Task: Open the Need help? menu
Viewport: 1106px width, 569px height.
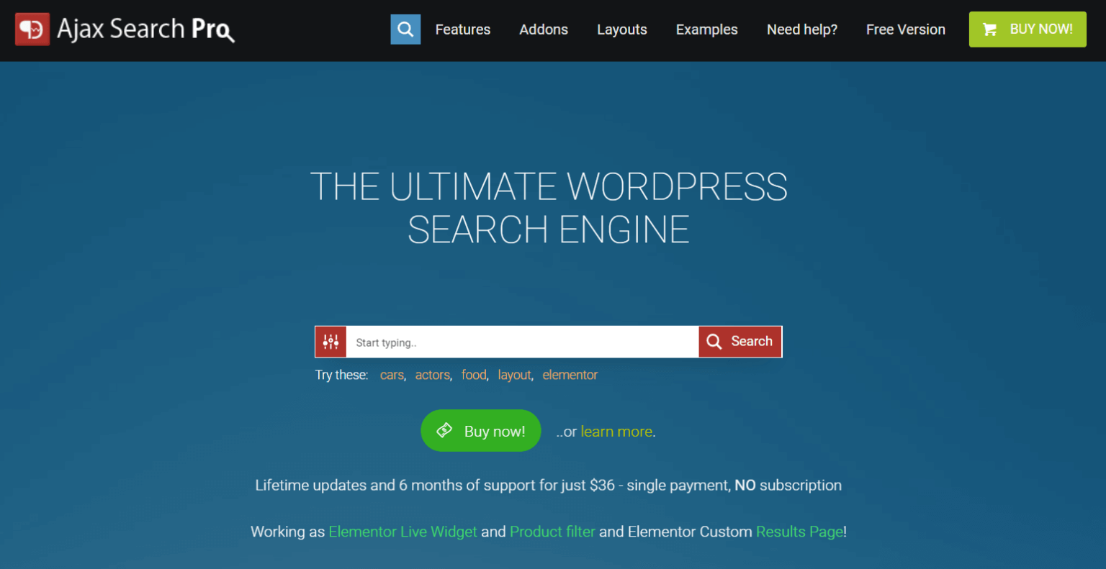Action: pos(802,29)
